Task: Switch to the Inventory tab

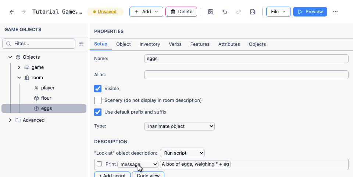Action: point(150,44)
